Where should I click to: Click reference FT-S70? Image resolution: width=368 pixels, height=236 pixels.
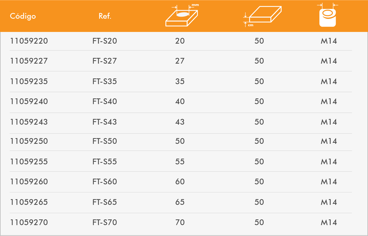click(x=104, y=222)
